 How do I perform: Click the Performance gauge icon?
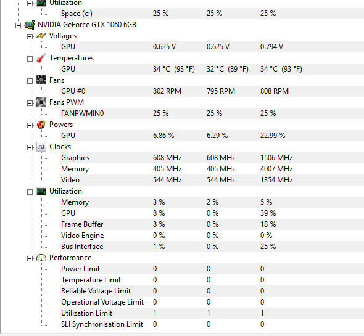[41, 258]
